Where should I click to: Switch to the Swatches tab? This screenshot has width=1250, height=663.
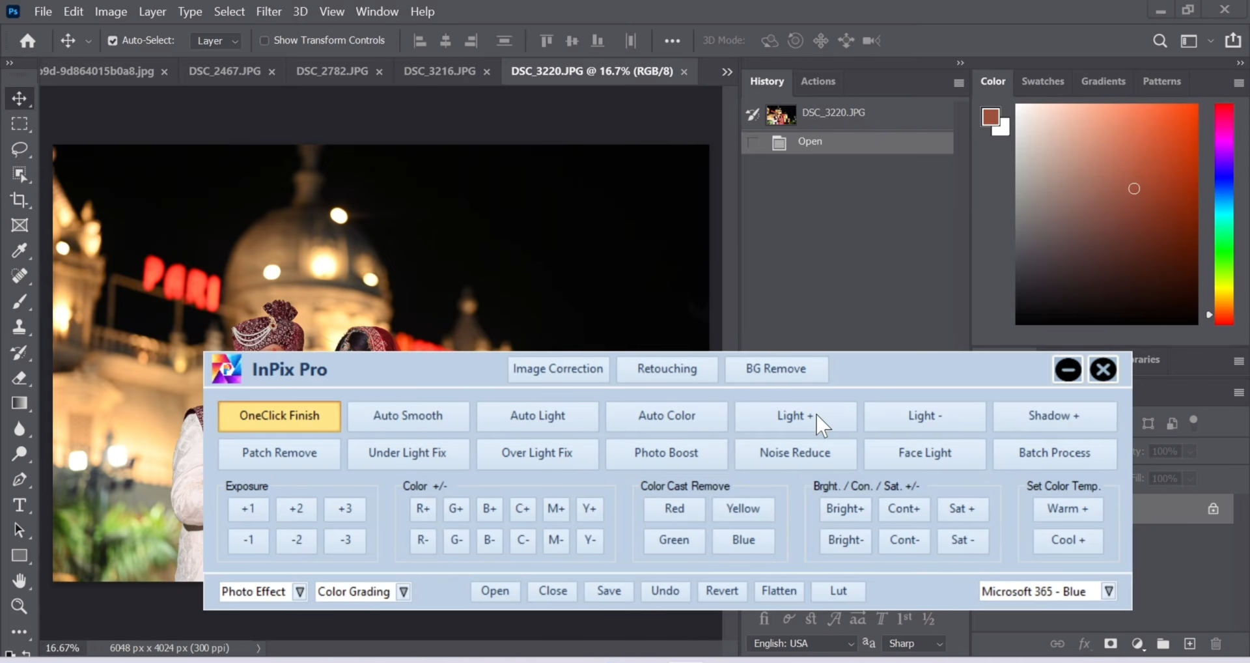pyautogui.click(x=1042, y=81)
